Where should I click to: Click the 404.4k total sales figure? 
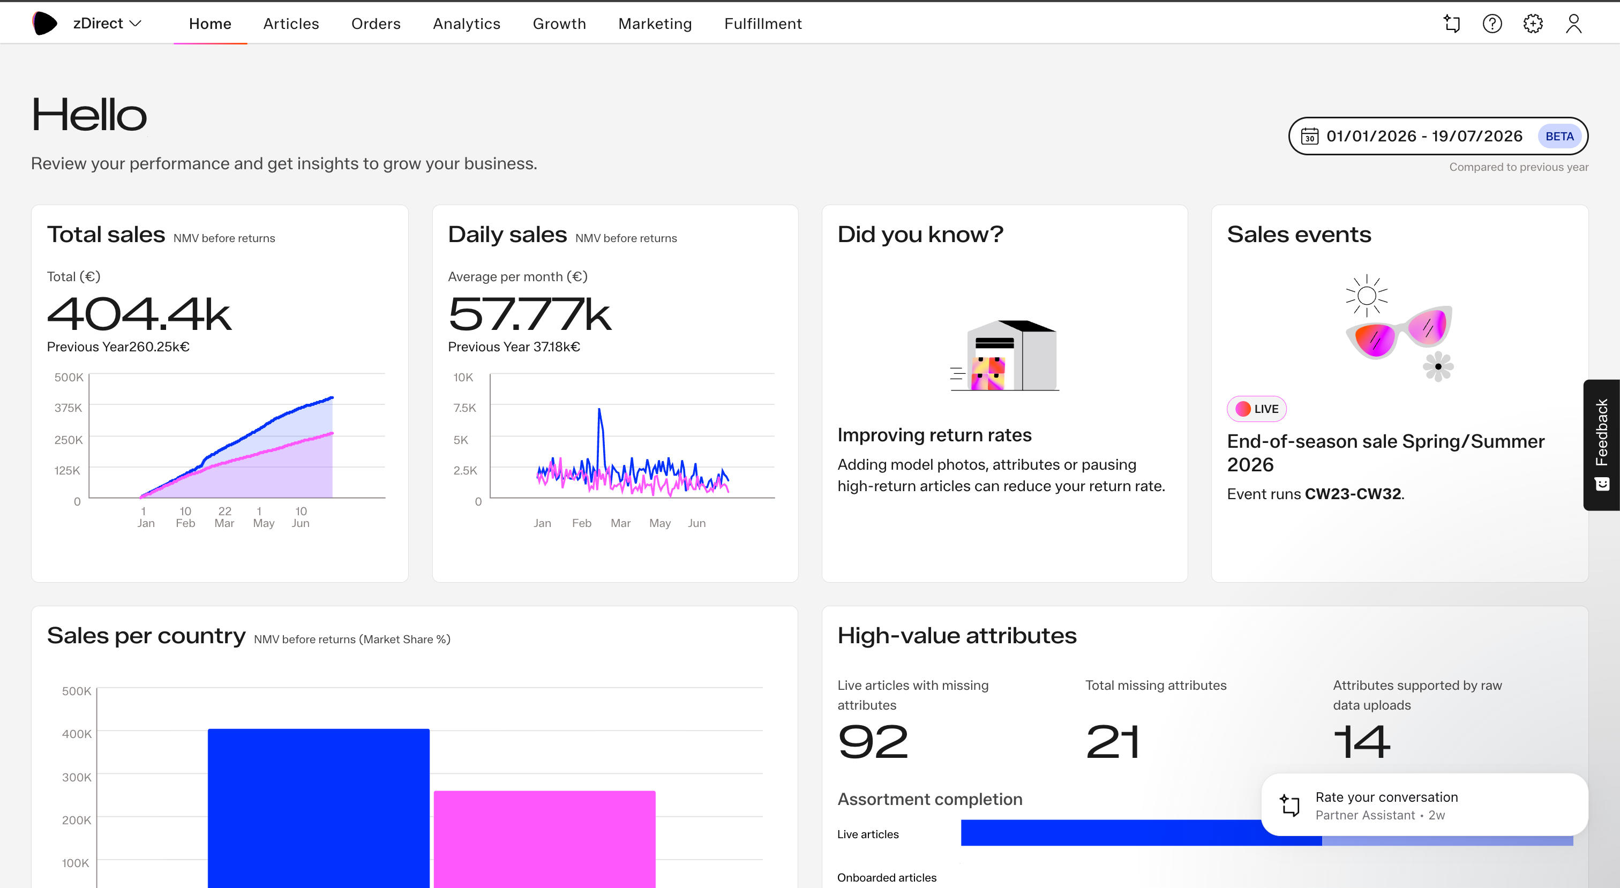click(139, 313)
